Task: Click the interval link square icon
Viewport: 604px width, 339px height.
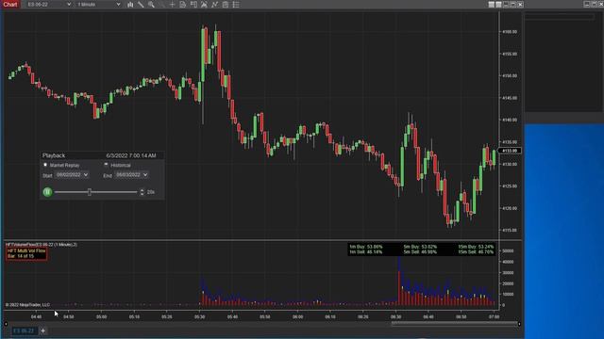Action: click(x=498, y=4)
